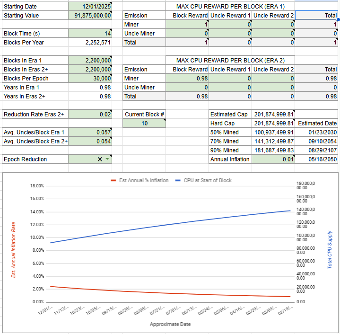
Task: Click the Approximate Date axis title
Action: [170, 324]
